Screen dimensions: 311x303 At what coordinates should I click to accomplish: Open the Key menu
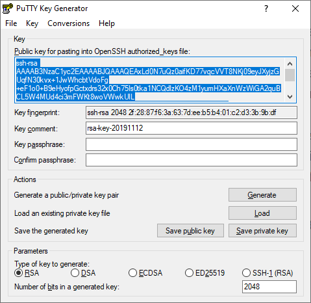(x=32, y=23)
